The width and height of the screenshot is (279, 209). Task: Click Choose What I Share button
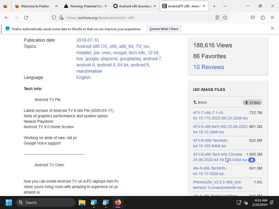click(x=164, y=29)
